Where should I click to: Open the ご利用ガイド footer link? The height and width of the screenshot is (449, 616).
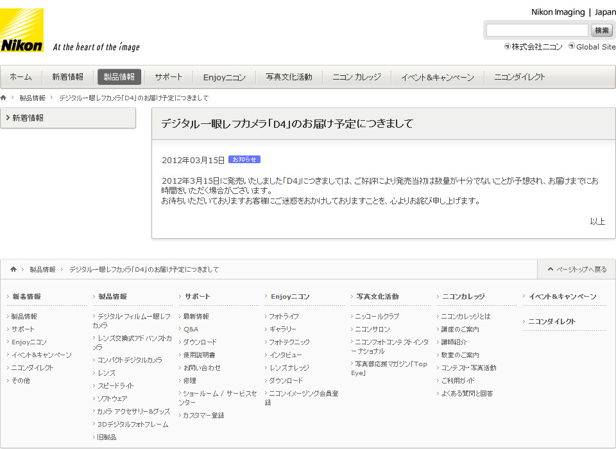458,380
